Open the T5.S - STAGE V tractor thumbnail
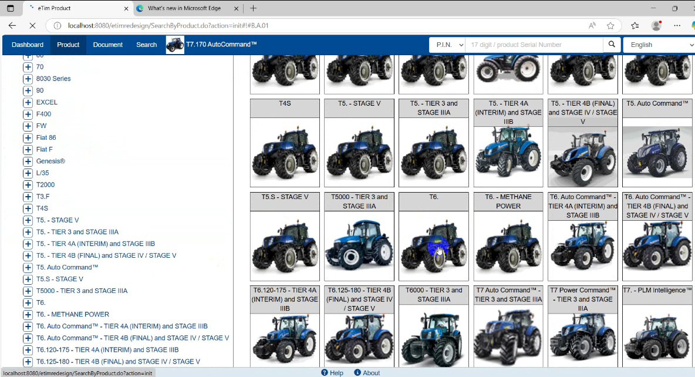 [x=285, y=245]
